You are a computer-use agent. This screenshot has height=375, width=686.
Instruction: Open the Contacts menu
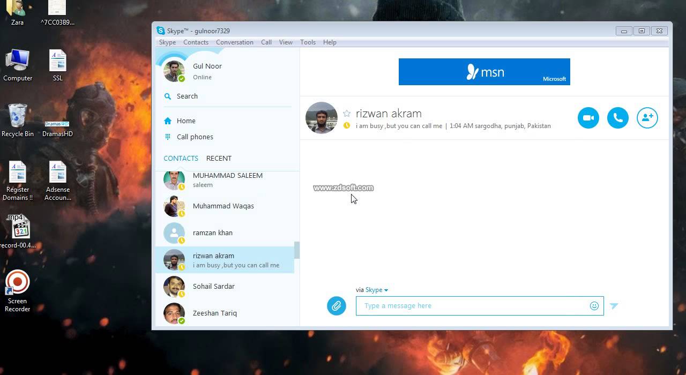click(196, 42)
